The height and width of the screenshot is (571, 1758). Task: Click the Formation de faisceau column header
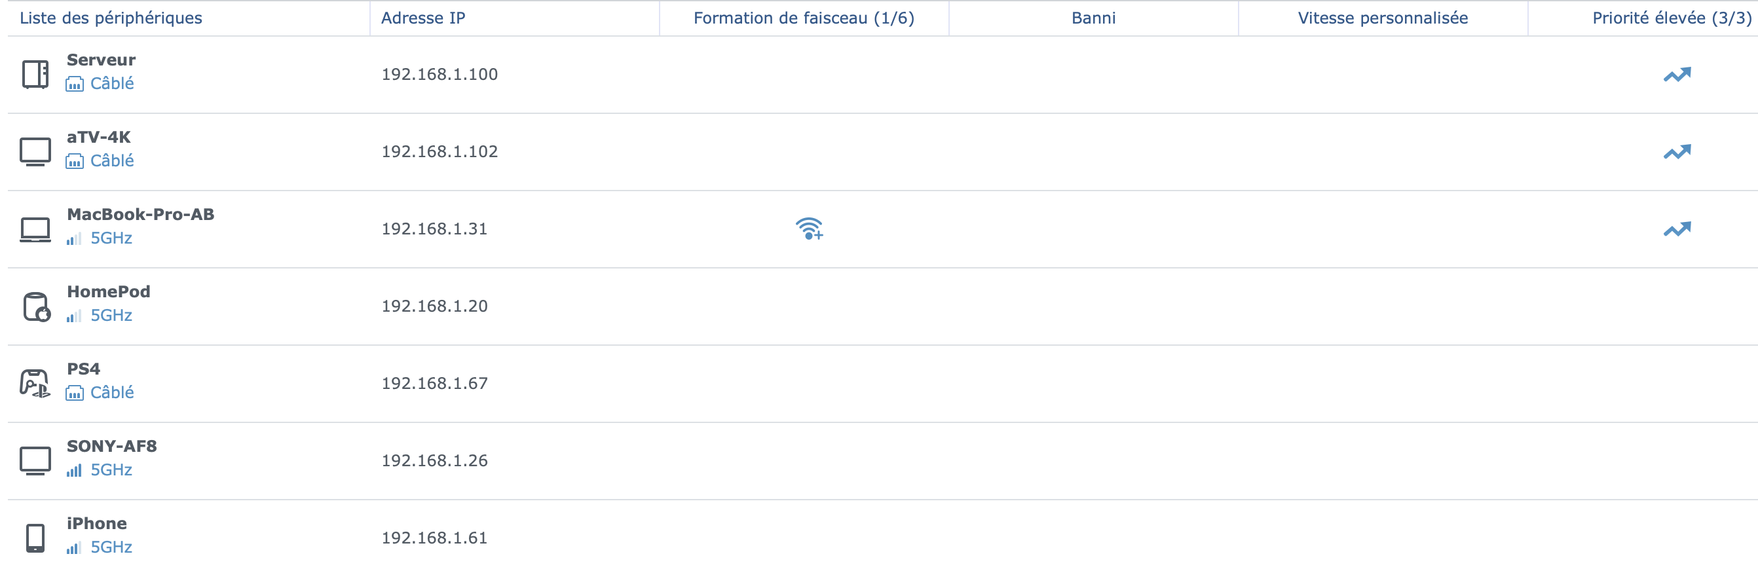click(x=804, y=18)
